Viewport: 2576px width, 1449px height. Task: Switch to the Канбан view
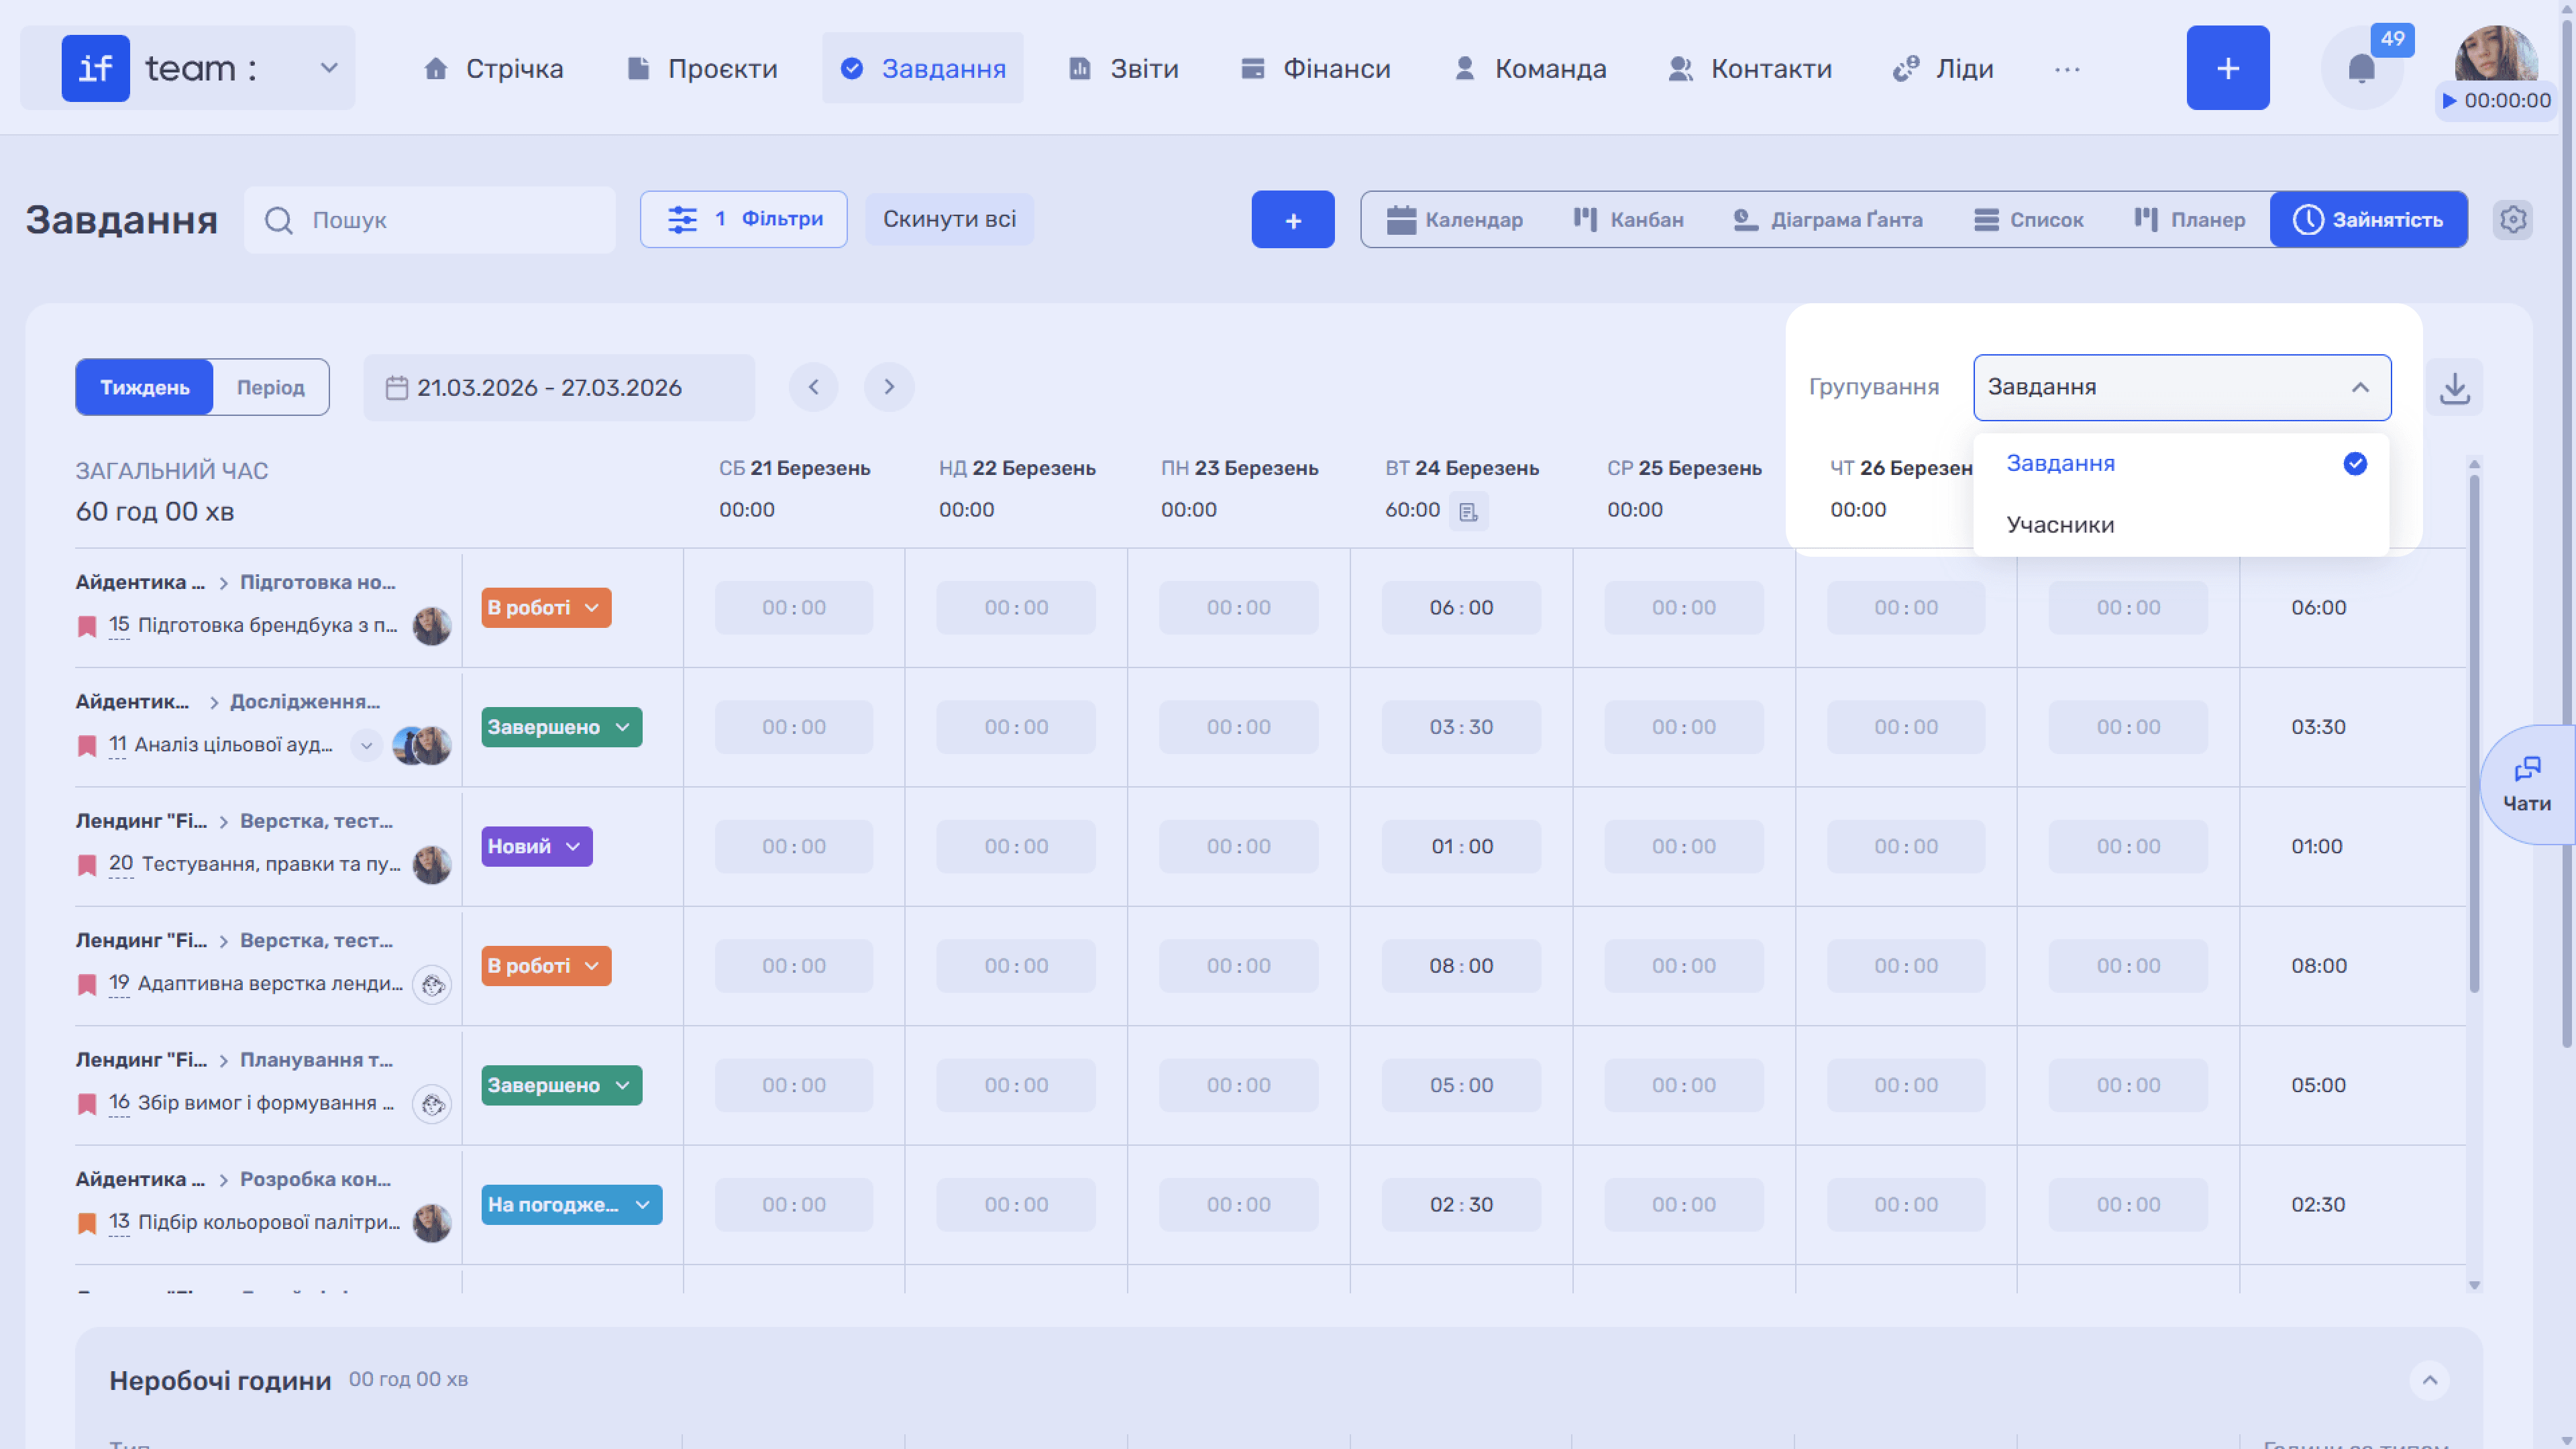1629,219
